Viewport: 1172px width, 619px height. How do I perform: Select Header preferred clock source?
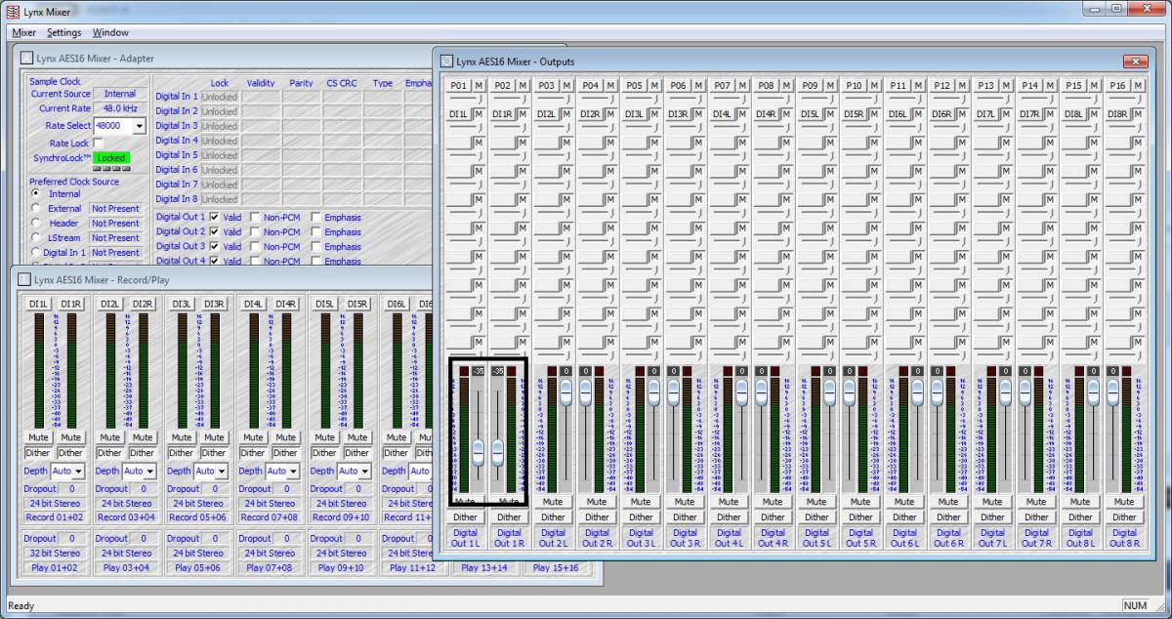click(x=37, y=223)
